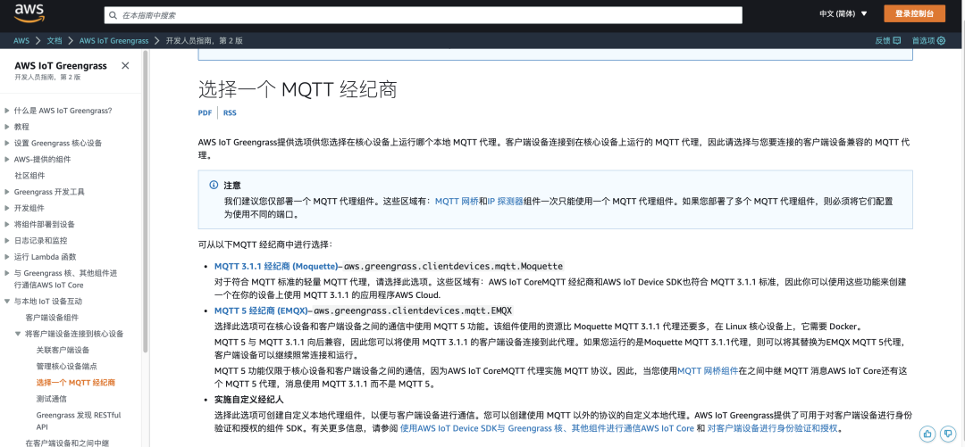Click the AWS logo

[x=28, y=12]
